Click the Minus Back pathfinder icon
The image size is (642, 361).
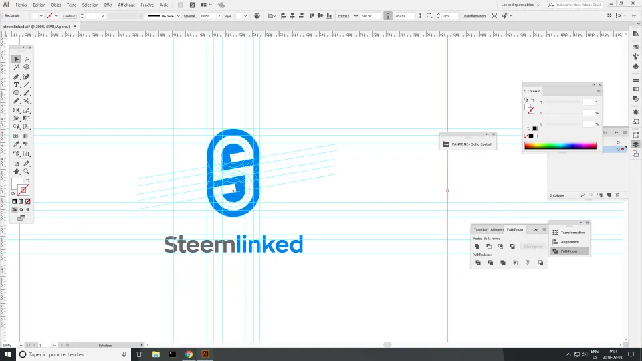540,263
